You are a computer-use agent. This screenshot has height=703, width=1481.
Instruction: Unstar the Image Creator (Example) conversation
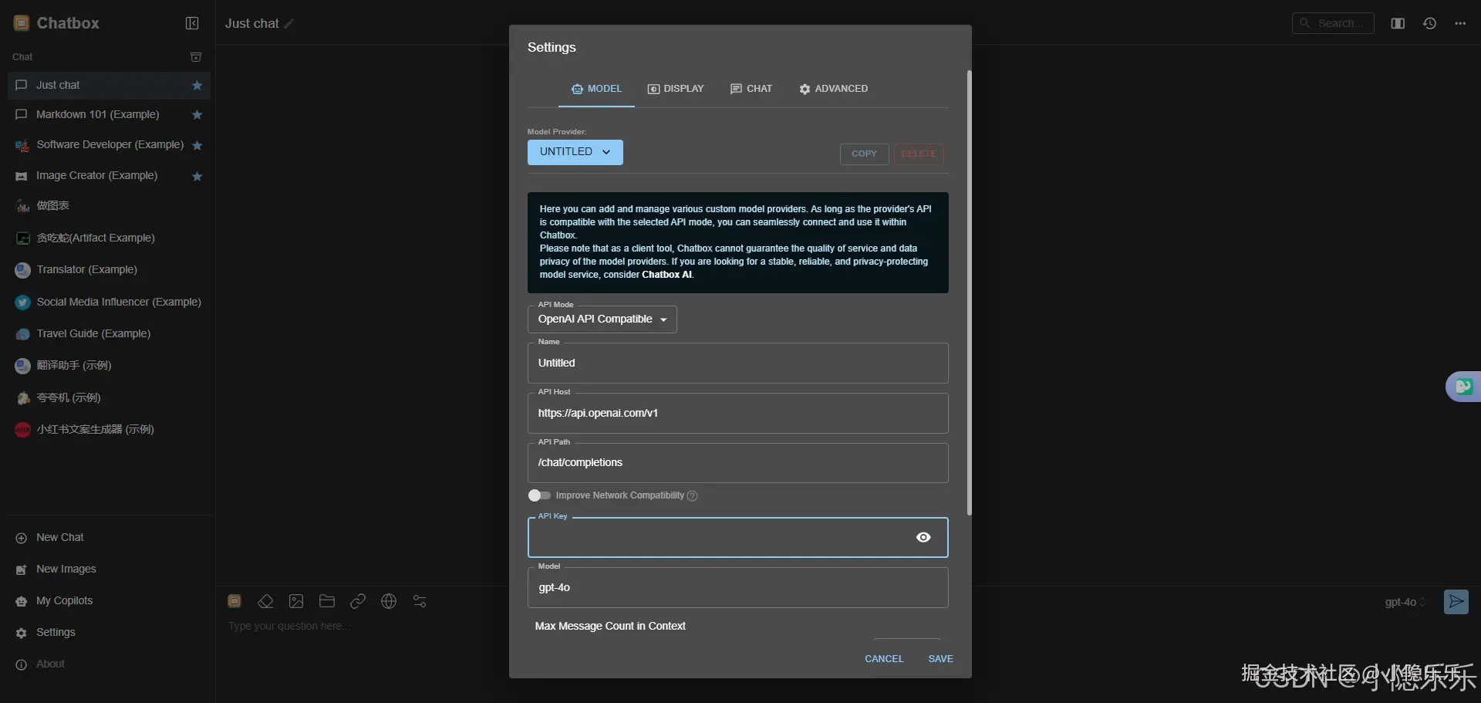tap(197, 176)
